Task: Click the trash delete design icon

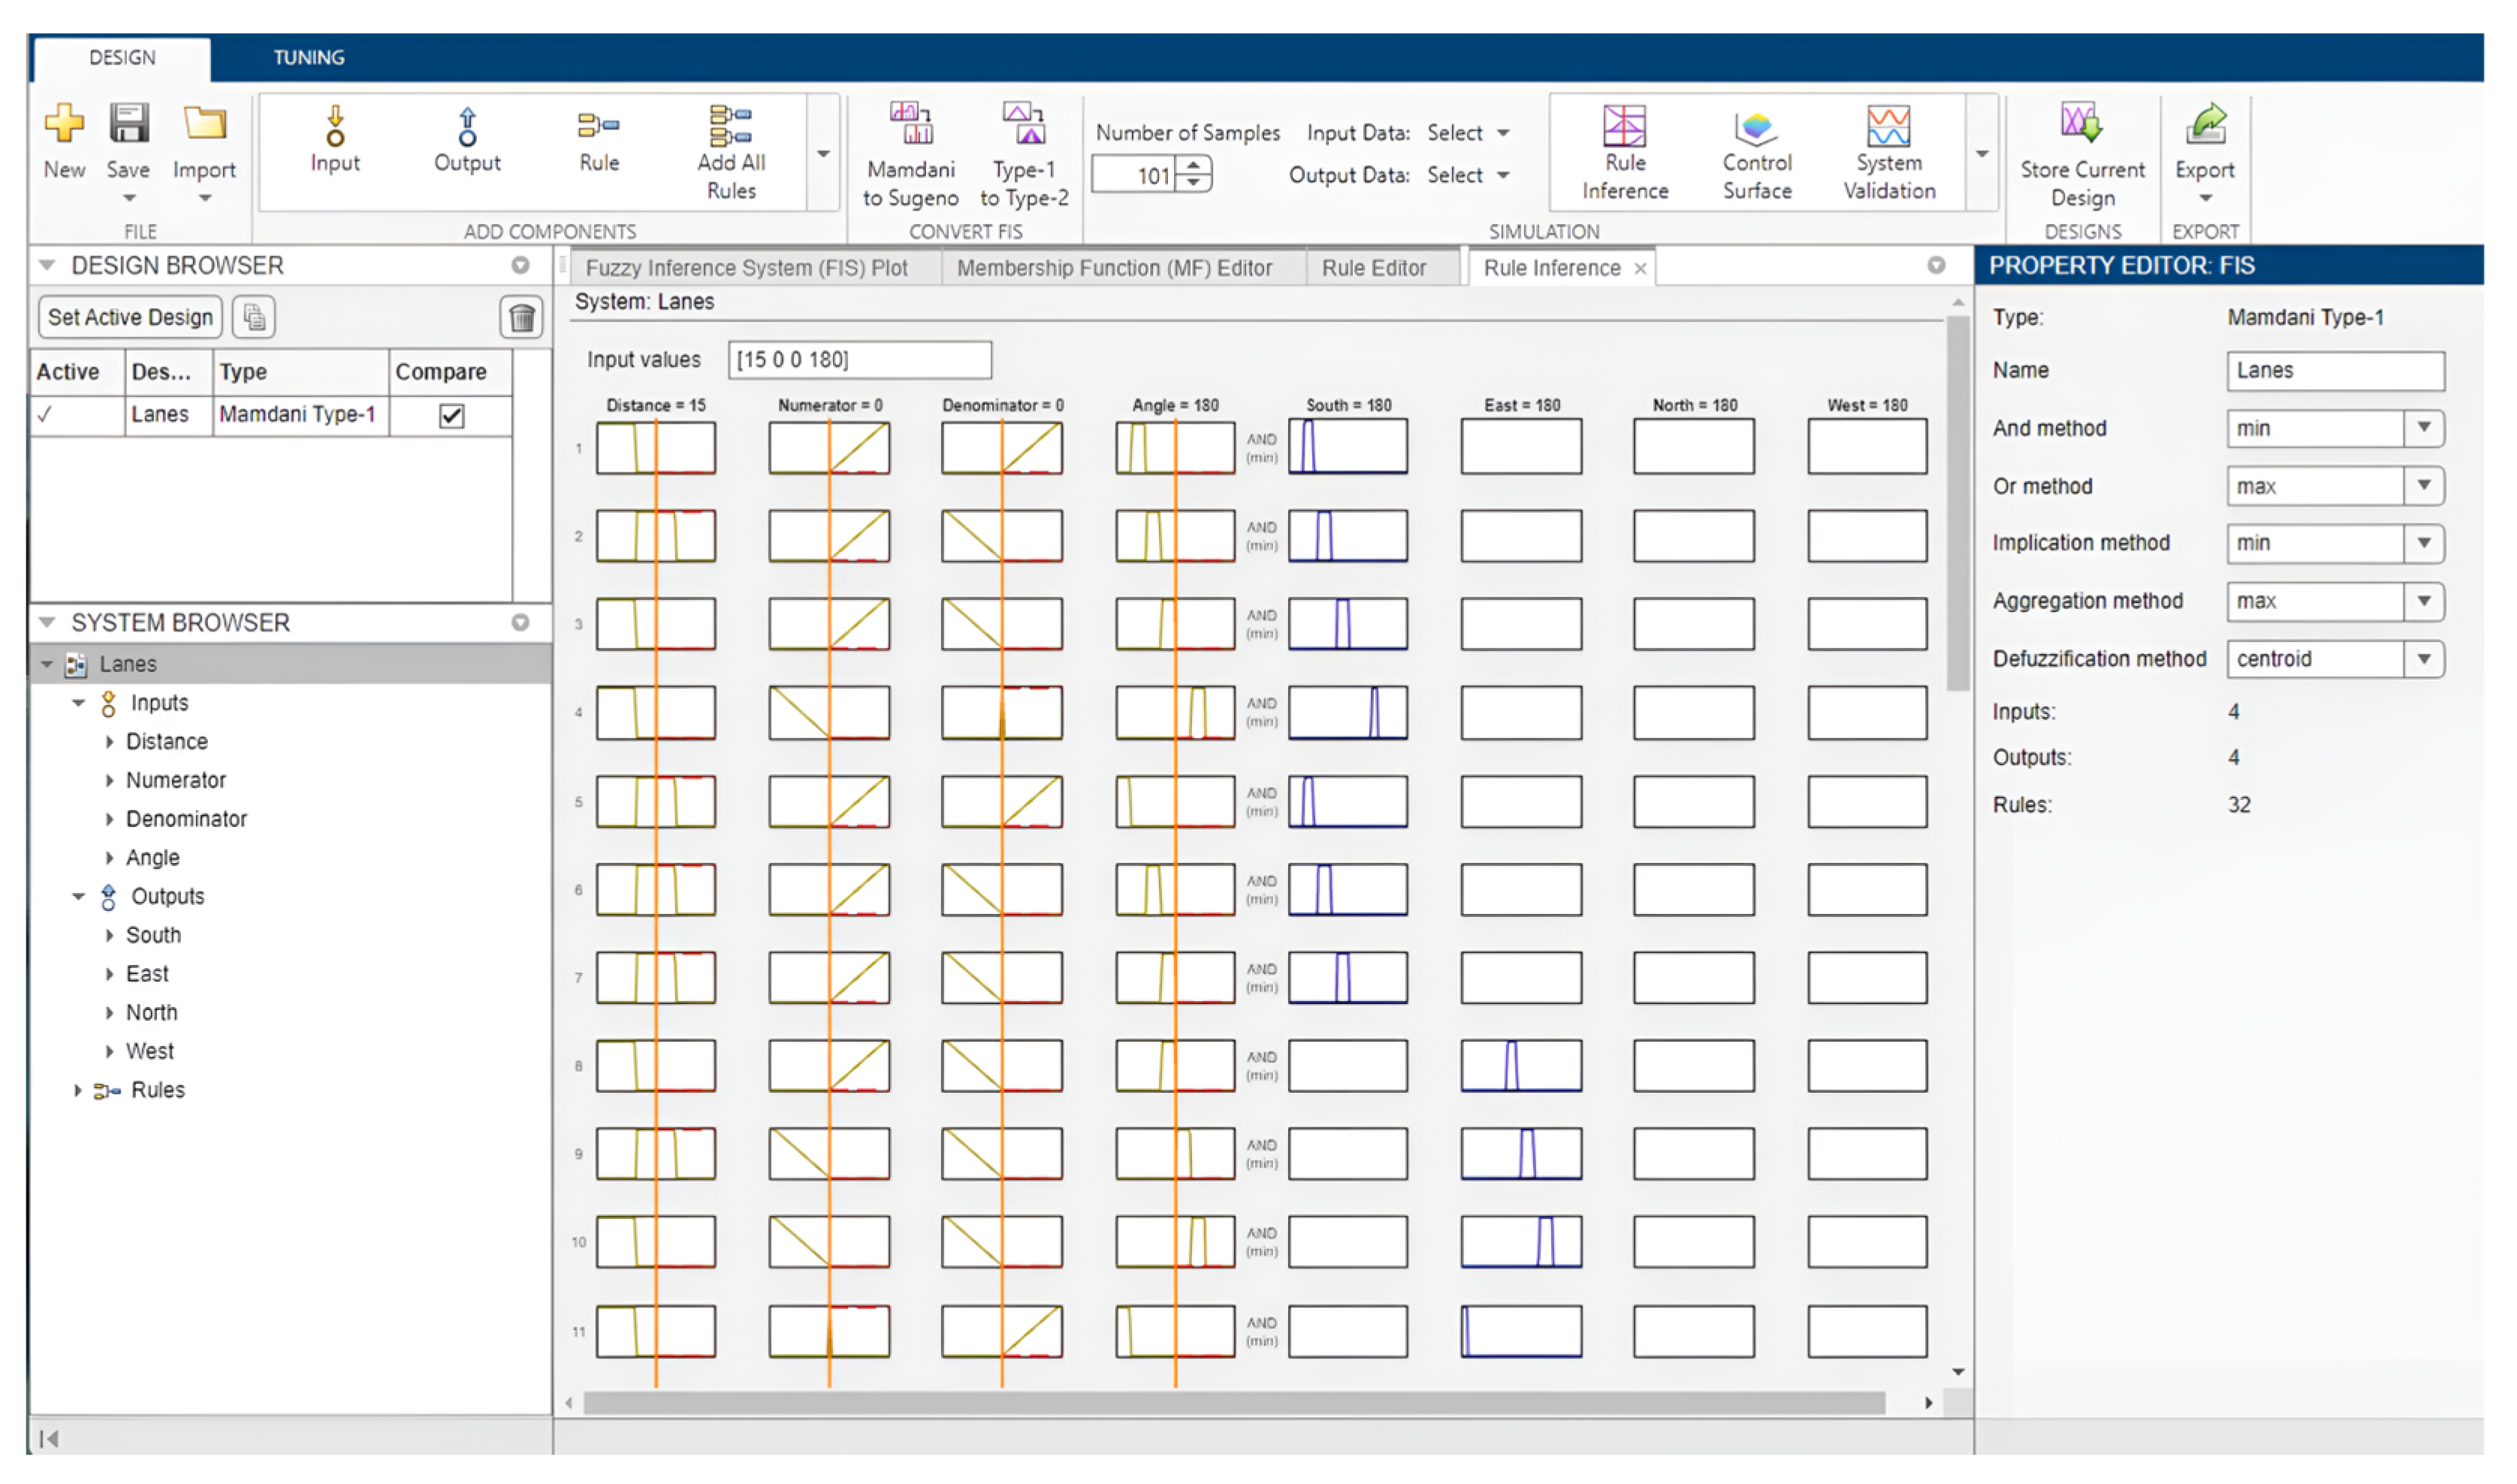Action: (x=521, y=318)
